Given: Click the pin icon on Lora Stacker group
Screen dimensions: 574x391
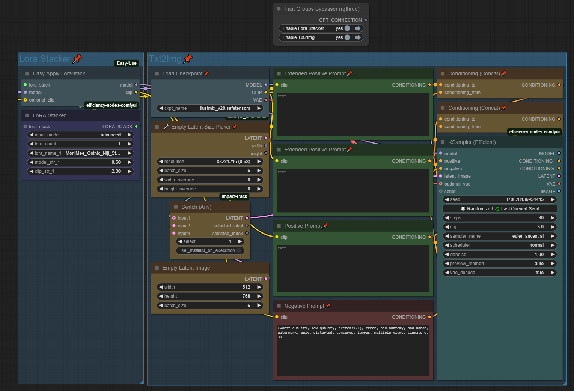Looking at the screenshot, I should point(77,58).
